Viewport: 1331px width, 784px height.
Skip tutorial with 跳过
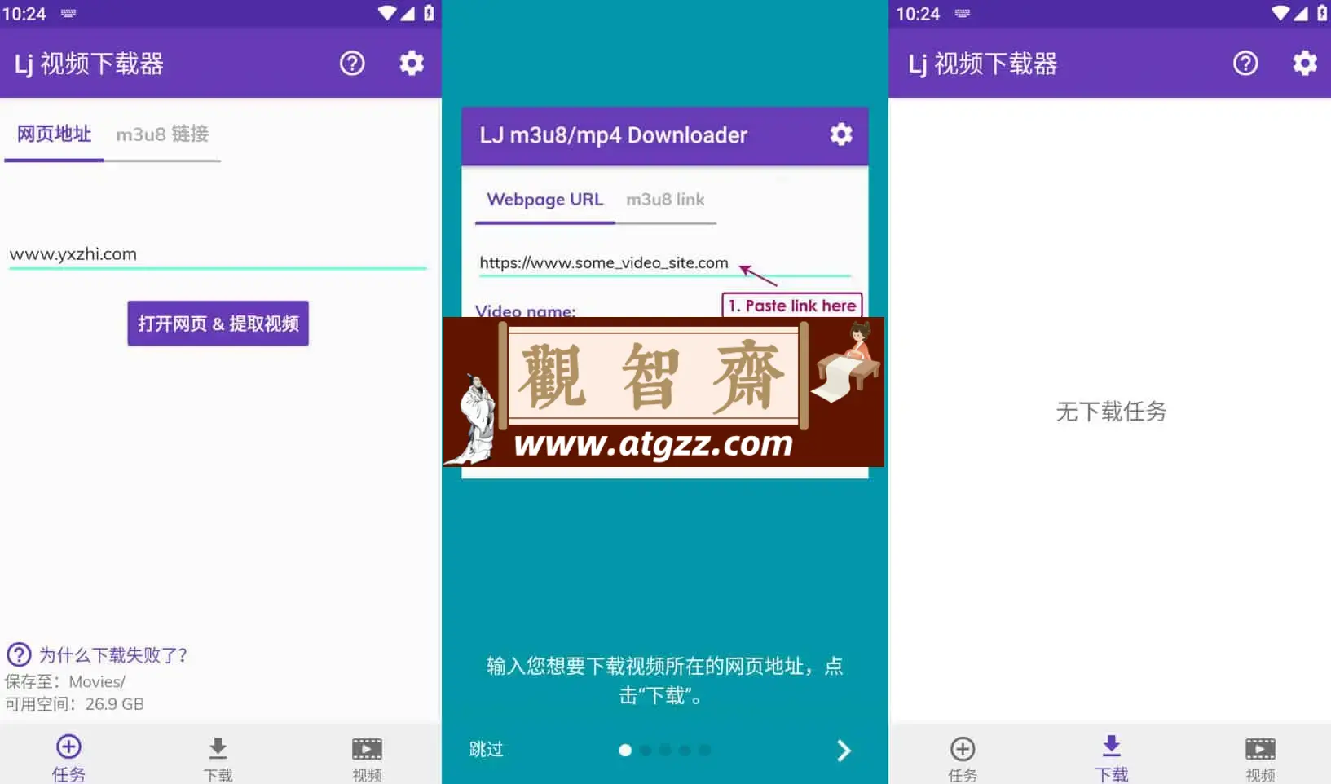point(487,750)
